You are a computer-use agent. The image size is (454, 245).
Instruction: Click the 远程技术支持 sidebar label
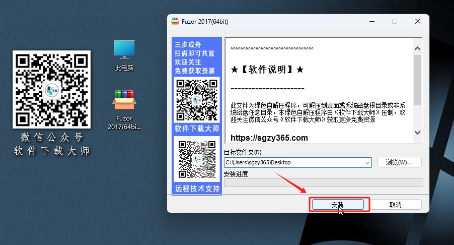coord(197,189)
